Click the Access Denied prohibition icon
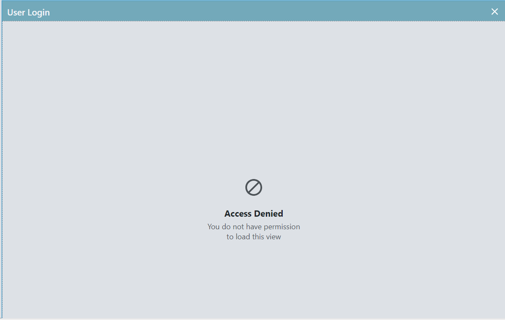 tap(254, 187)
